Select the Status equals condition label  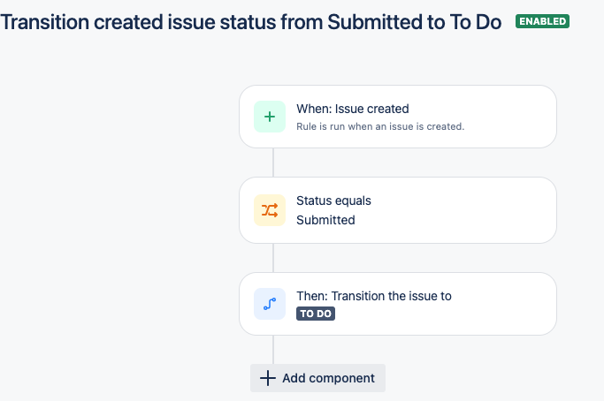(x=333, y=200)
